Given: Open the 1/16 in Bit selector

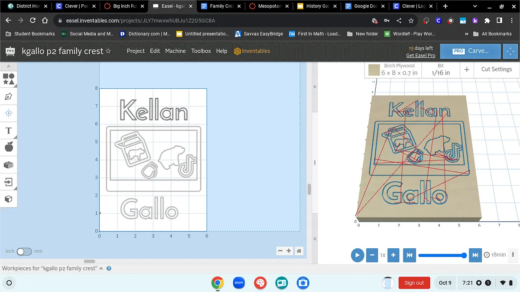Looking at the screenshot, I should [440, 69].
